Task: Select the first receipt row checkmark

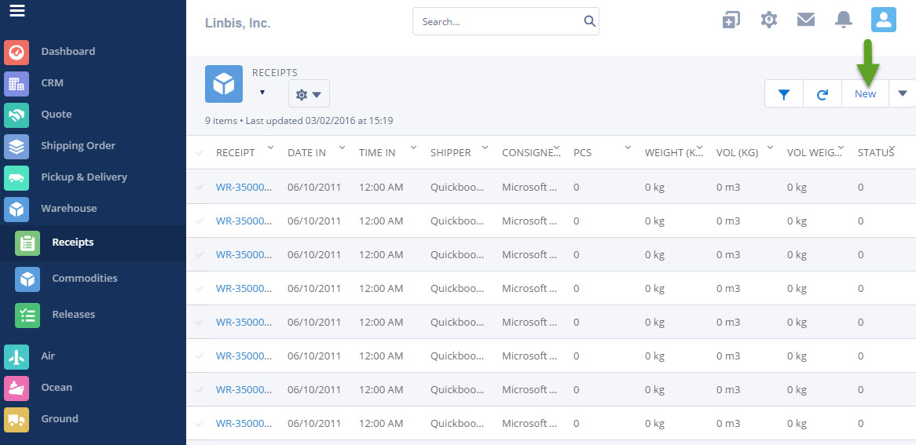Action: 200,188
